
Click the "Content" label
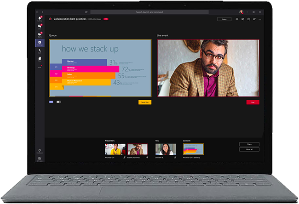click(x=187, y=141)
